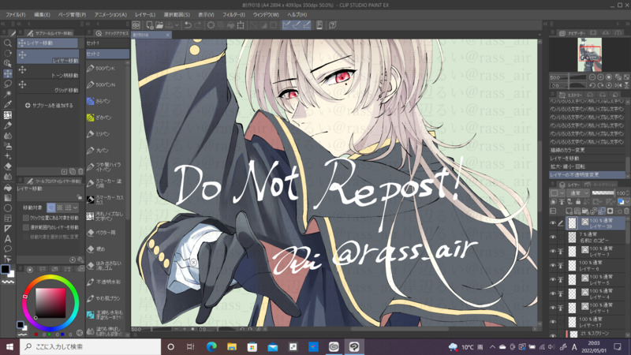The image size is (631, 355).
Task: Open the フィルター(I) menu
Action: pos(233,14)
